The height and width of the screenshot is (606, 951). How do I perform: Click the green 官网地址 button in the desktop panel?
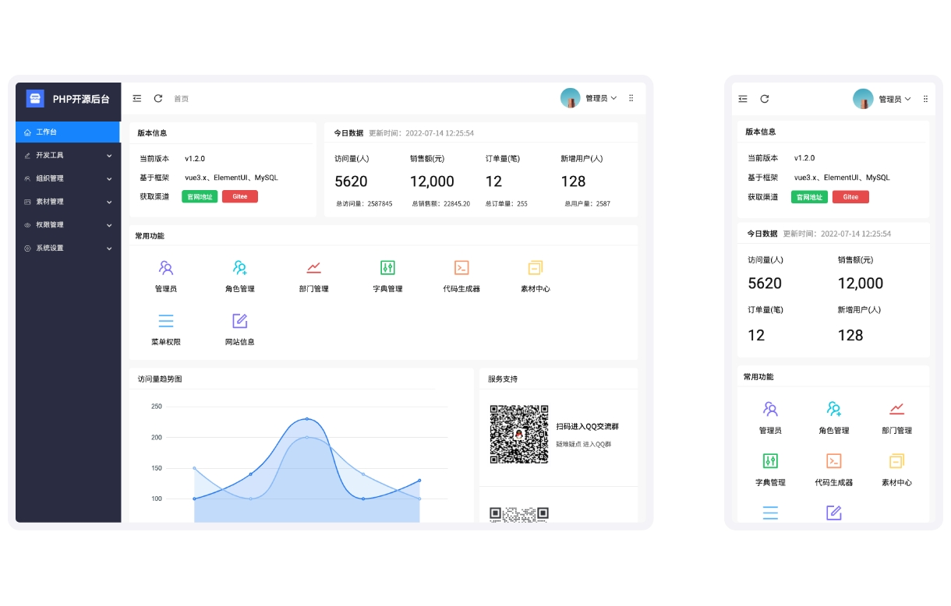[x=200, y=196]
